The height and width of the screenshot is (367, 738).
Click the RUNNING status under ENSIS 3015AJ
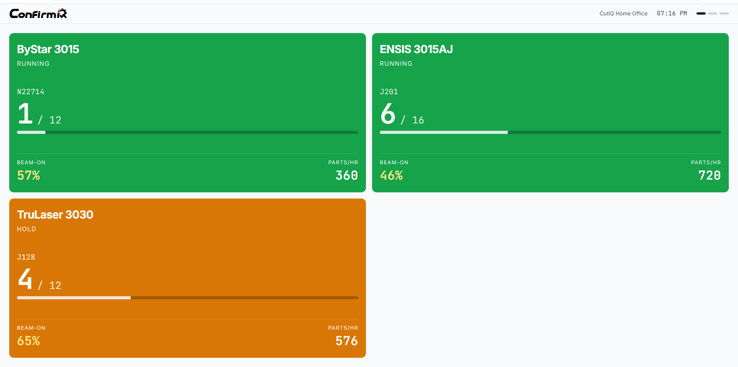pyautogui.click(x=396, y=63)
